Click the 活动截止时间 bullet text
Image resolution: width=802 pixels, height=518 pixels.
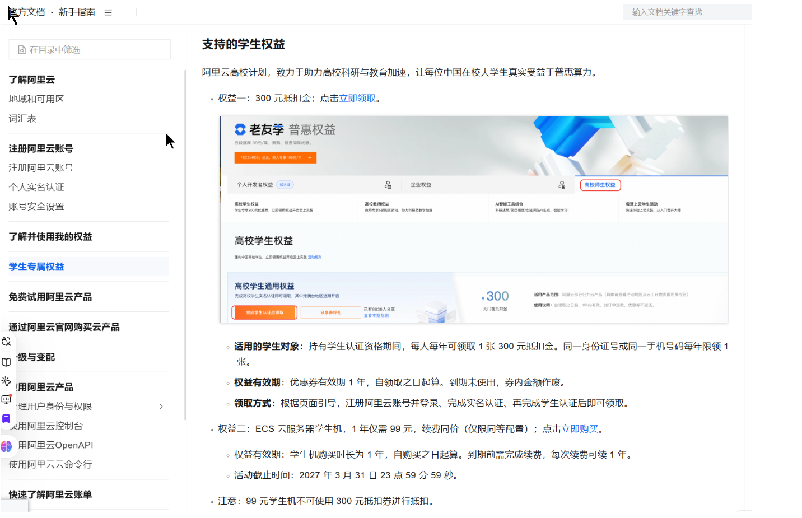coord(348,475)
